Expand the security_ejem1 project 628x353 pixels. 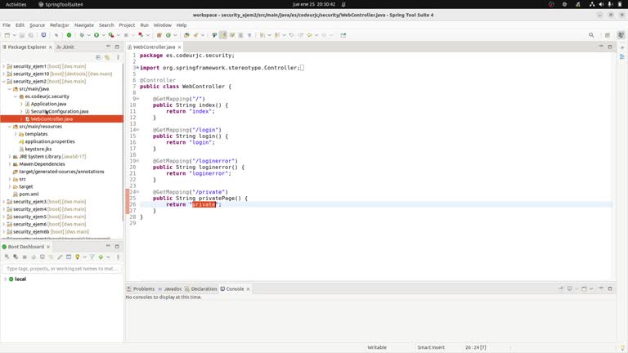4,66
